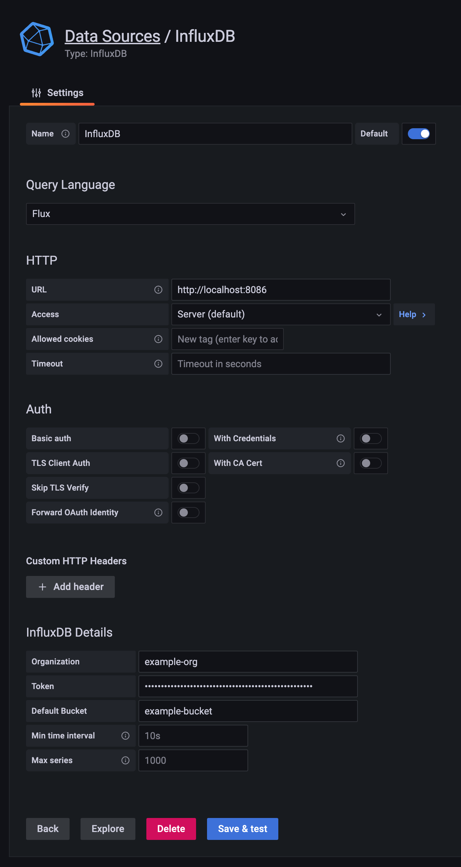Image resolution: width=461 pixels, height=867 pixels.
Task: Click the 'TLS Client Auth' label
Action: point(61,463)
